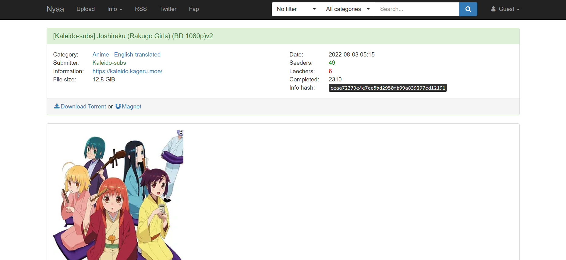Visit the kaleido.kageru.moe information link
The height and width of the screenshot is (260, 566).
[x=127, y=71]
